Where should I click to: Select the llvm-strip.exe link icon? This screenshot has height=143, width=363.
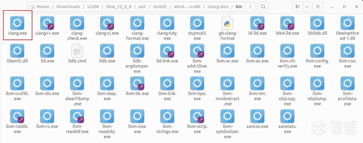click(x=197, y=116)
